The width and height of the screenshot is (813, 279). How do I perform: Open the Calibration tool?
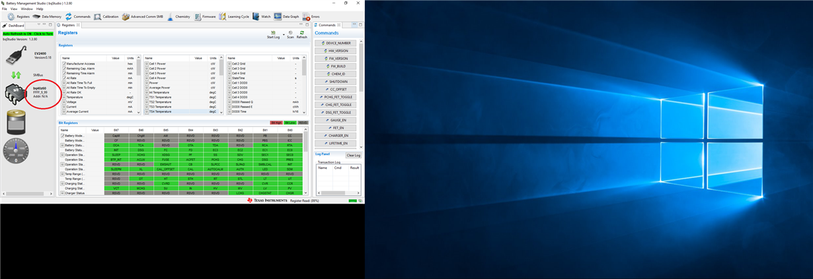pos(106,16)
